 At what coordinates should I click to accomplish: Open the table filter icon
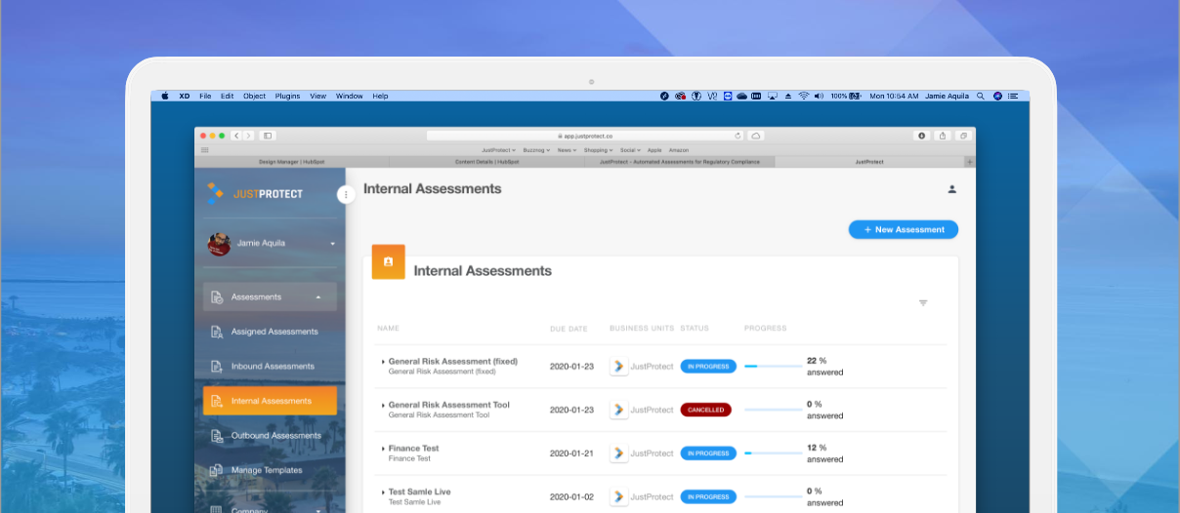923,303
